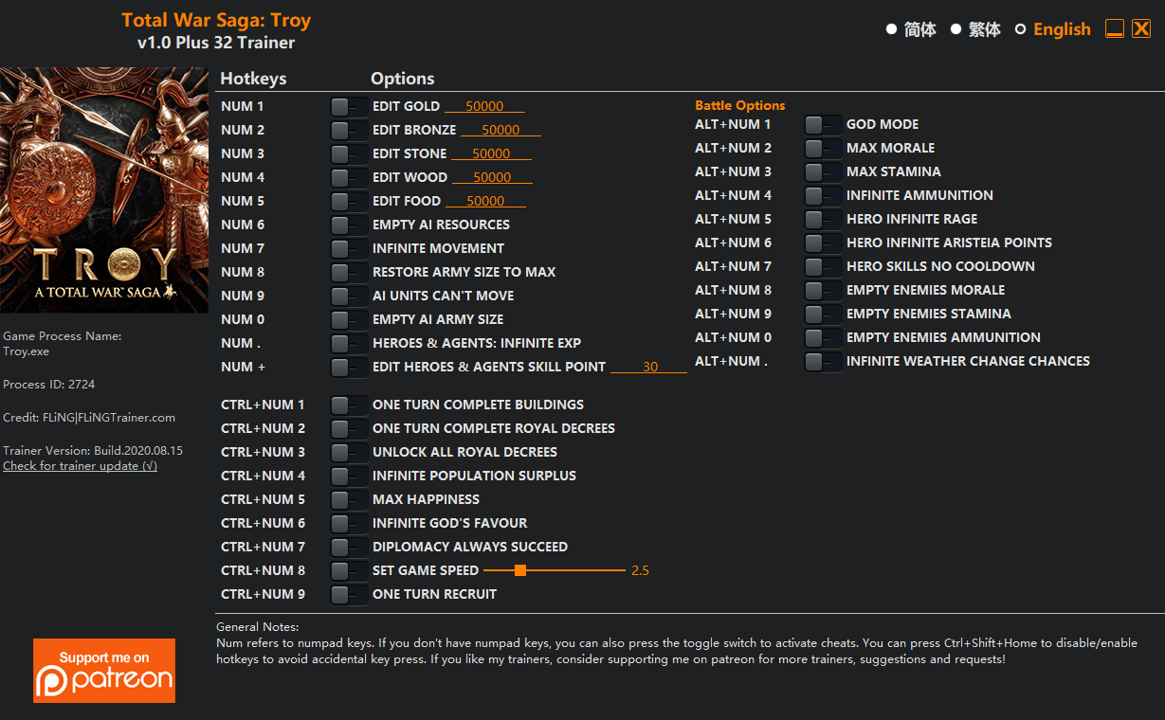The width and height of the screenshot is (1165, 720).
Task: Click the Credit FLiNGTrainer.com text
Action: (x=89, y=418)
